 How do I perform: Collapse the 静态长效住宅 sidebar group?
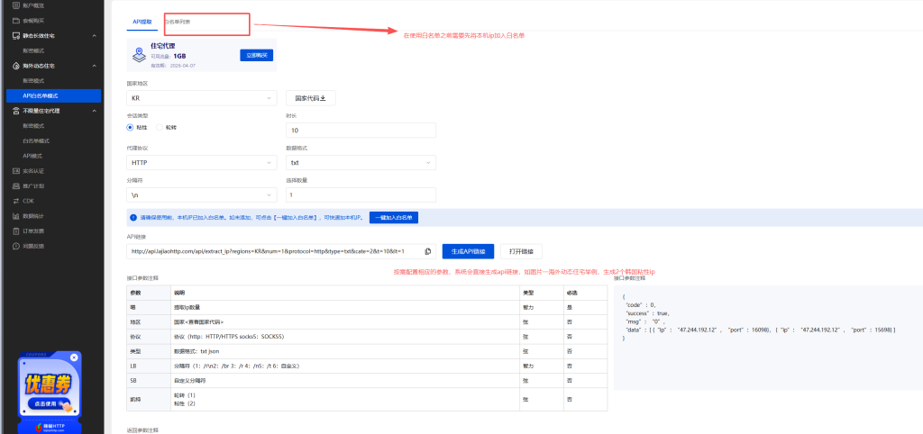coord(94,36)
